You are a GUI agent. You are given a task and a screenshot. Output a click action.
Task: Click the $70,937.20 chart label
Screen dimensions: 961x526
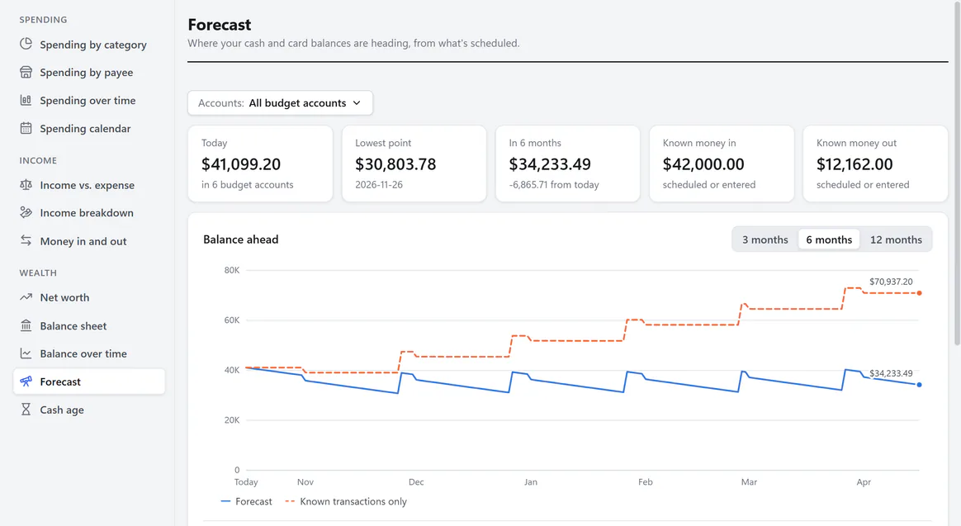(891, 282)
